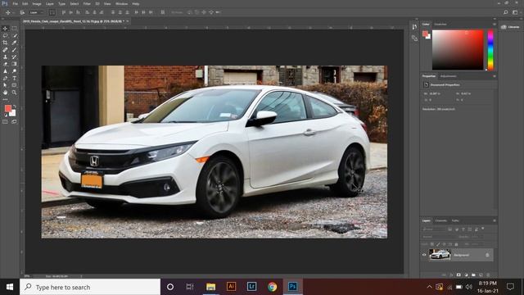Switch to the Adjustments tab
This screenshot has width=524, height=295.
[448, 76]
